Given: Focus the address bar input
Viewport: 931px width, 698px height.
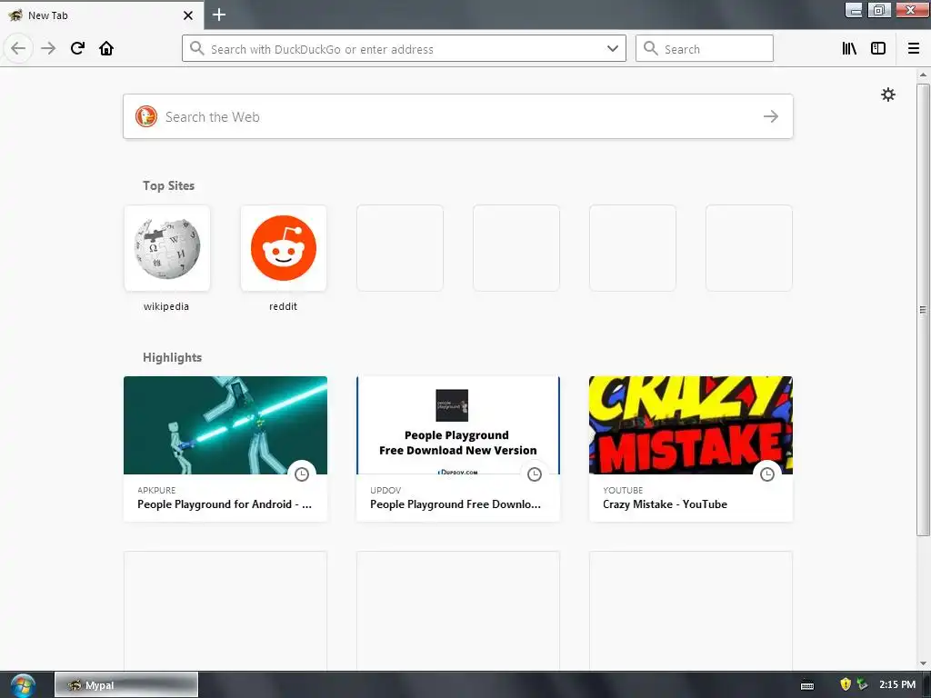Looking at the screenshot, I should point(404,49).
